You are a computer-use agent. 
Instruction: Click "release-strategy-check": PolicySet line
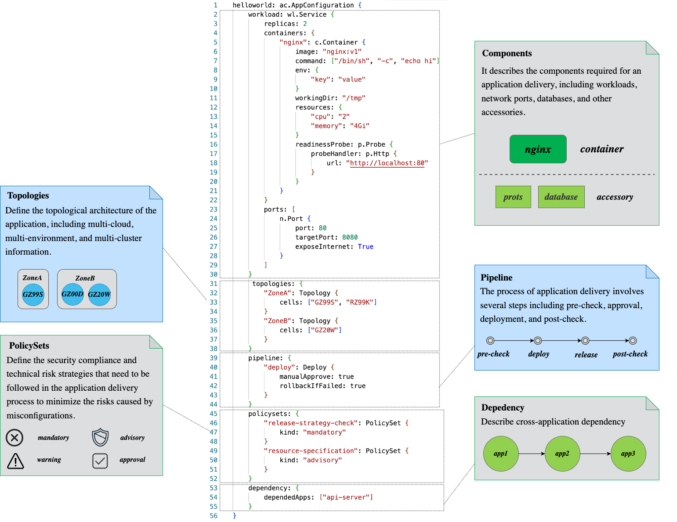[x=336, y=423]
